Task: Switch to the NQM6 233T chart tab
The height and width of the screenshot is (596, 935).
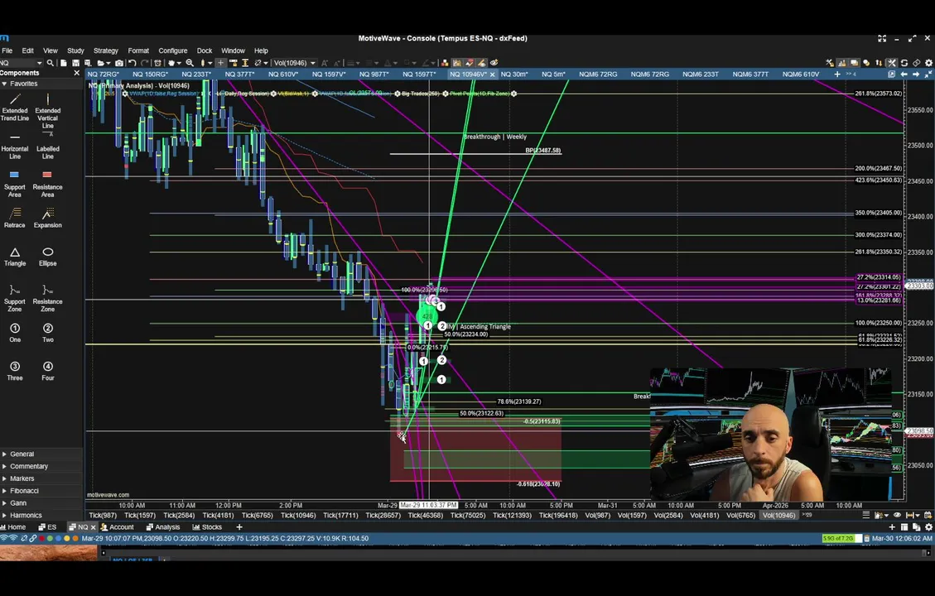Action: 700,74
